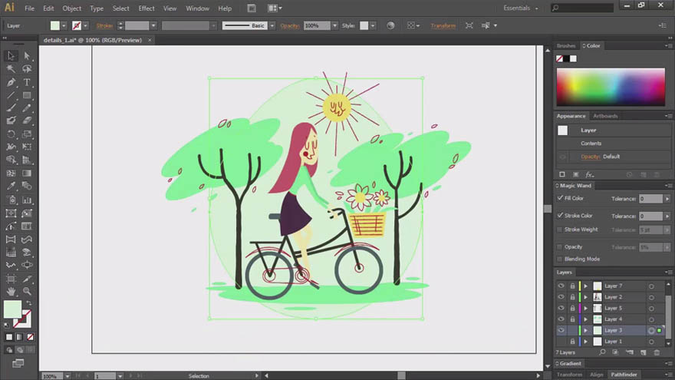The image size is (675, 380).
Task: Hide Layer 4 with eye icon
Action: [x=561, y=319]
